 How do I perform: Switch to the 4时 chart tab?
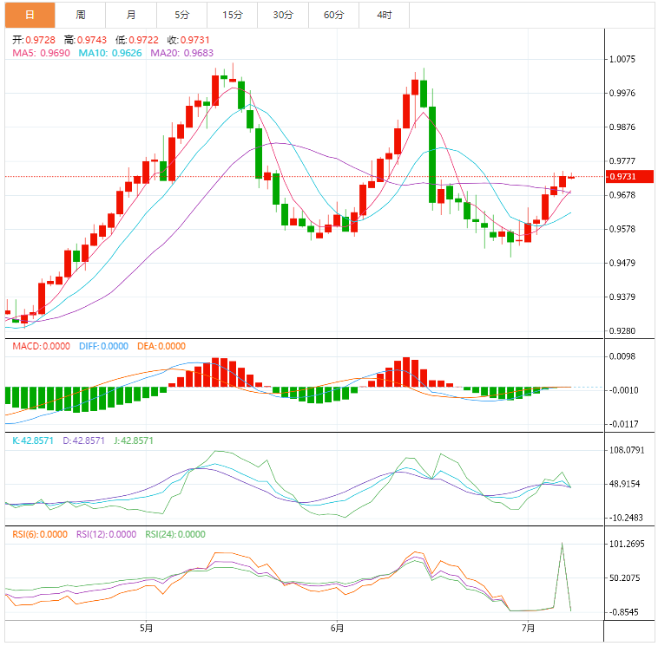384,15
